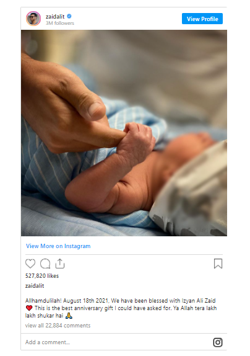The image size is (250, 356).
Task: Click the zaidalit profile avatar
Action: [x=33, y=19]
